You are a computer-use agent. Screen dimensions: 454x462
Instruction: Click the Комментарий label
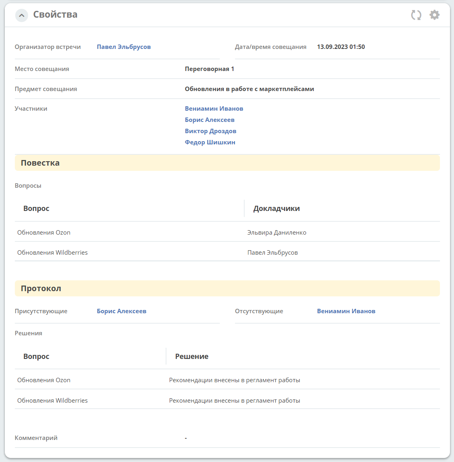pos(36,438)
